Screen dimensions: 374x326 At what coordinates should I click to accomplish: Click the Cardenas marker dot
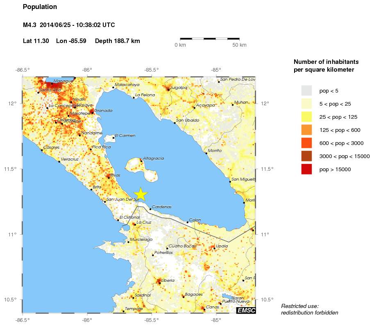(150, 209)
